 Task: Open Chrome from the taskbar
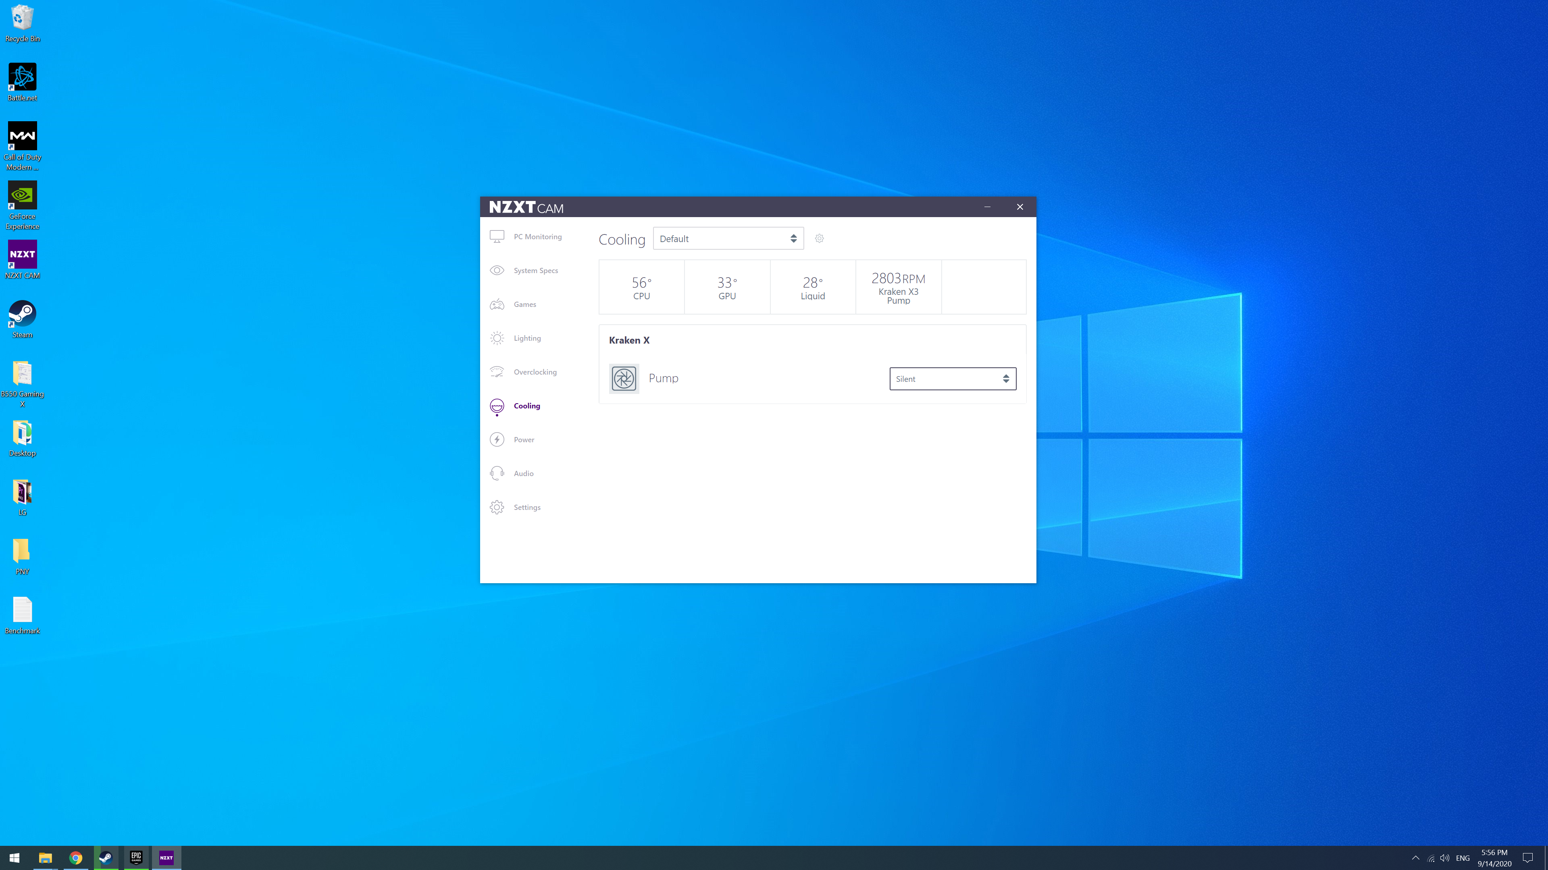[76, 858]
